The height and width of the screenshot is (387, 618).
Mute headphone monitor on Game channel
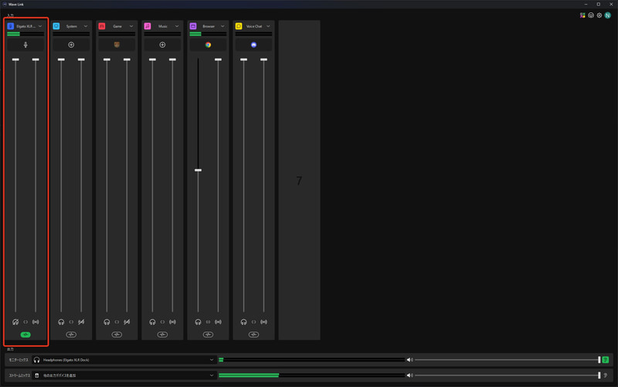point(107,322)
